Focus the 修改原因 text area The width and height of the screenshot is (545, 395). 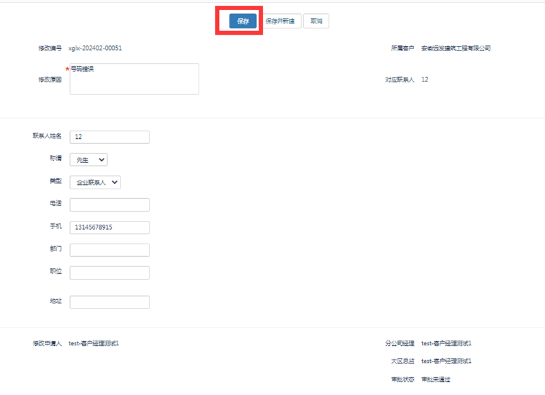tap(134, 80)
